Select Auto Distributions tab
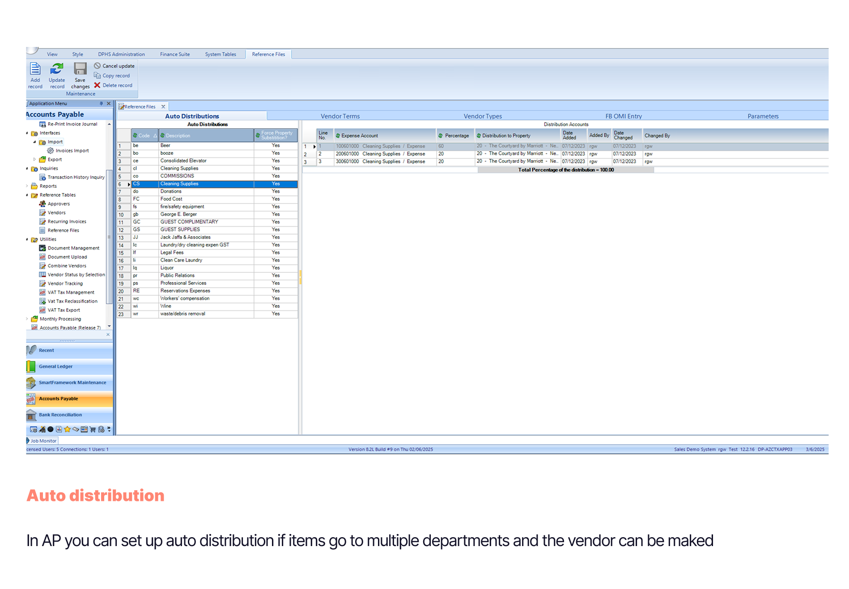 (192, 116)
